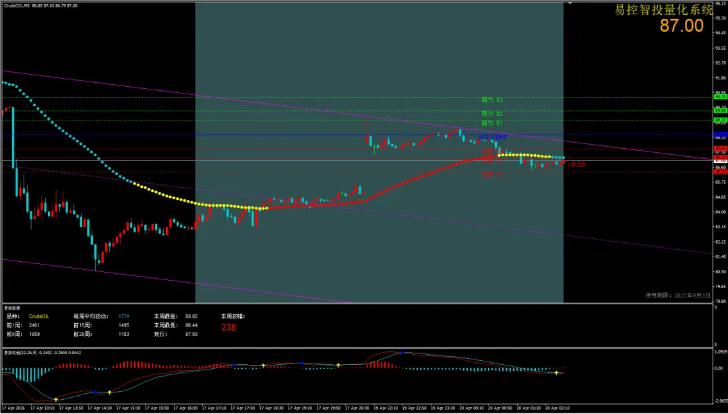Click the 19 Apr 22:10 time label
728x414 pixels.
click(x=386, y=409)
